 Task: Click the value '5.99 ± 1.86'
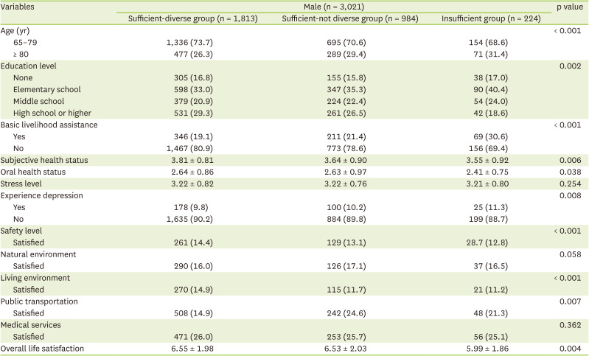[487, 349]
